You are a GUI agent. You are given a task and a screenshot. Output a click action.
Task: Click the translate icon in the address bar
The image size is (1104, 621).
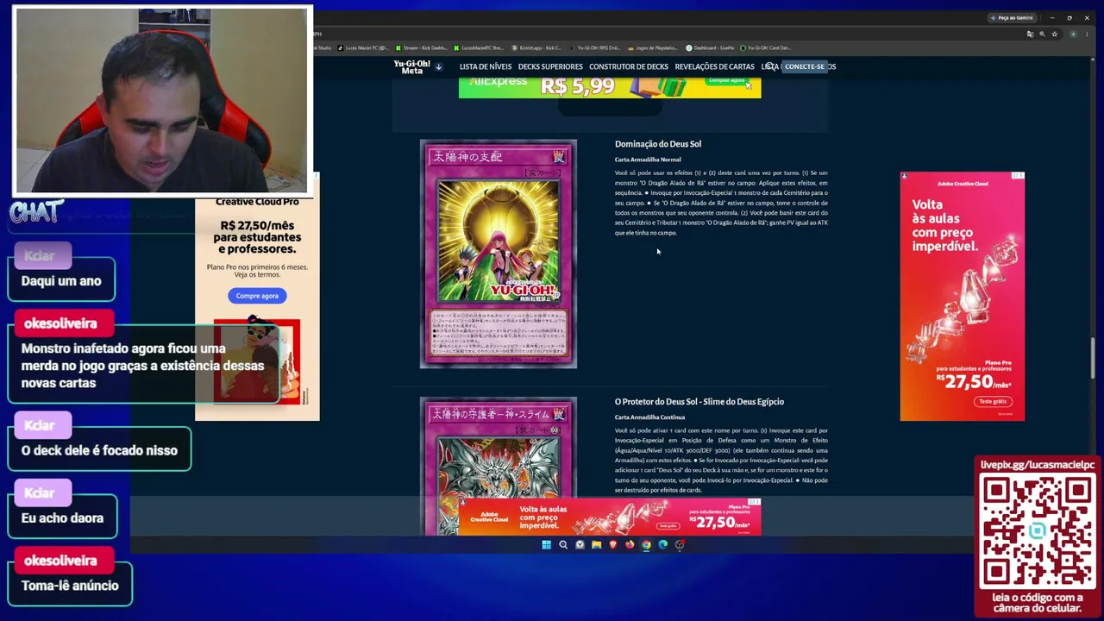pos(1030,34)
